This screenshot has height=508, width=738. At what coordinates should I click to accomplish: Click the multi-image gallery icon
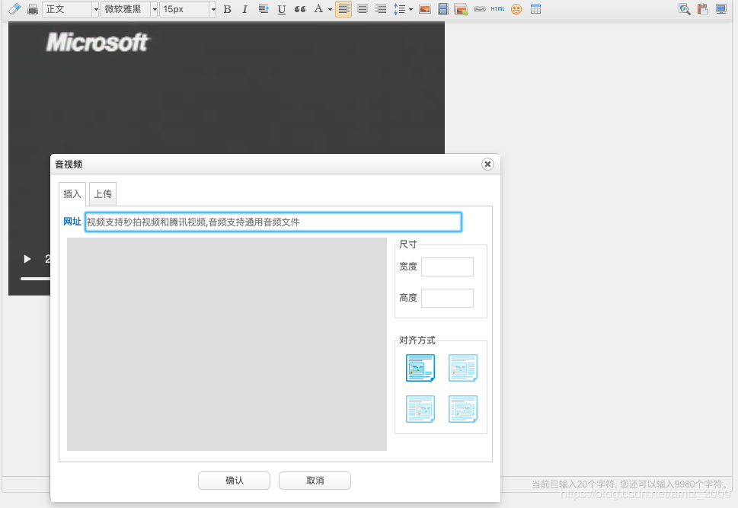[x=462, y=9]
